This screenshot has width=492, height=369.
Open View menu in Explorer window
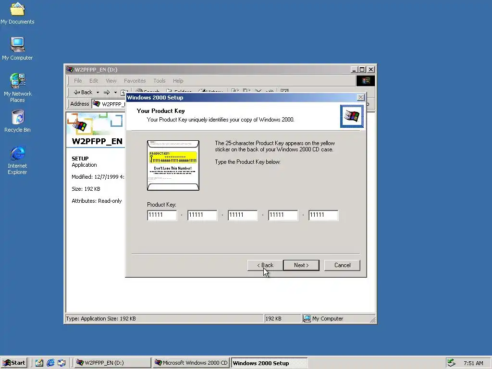(x=111, y=81)
